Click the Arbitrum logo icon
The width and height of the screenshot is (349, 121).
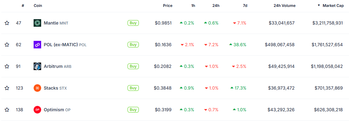click(x=37, y=66)
